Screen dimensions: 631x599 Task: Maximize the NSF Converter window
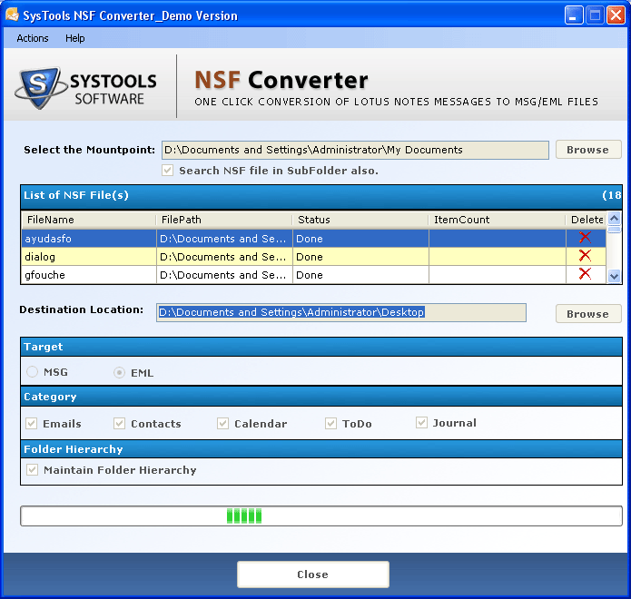tap(595, 15)
